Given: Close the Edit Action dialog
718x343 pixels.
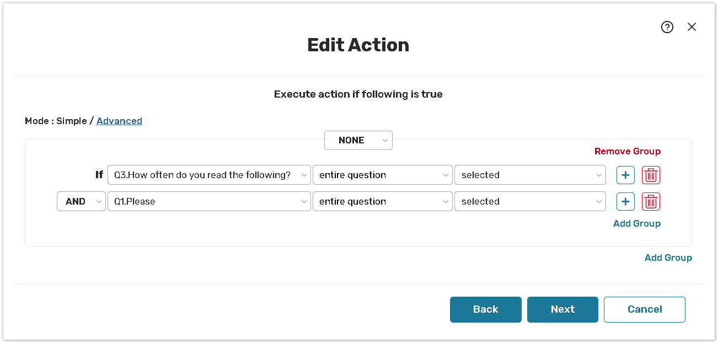Looking at the screenshot, I should 692,27.
